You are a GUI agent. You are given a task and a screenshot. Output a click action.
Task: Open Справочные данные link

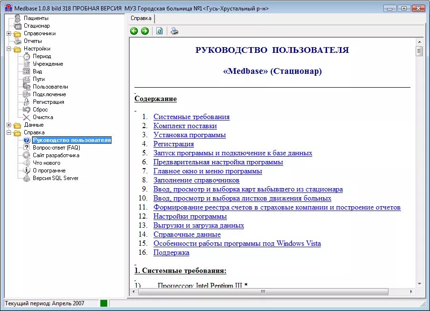coord(187,234)
